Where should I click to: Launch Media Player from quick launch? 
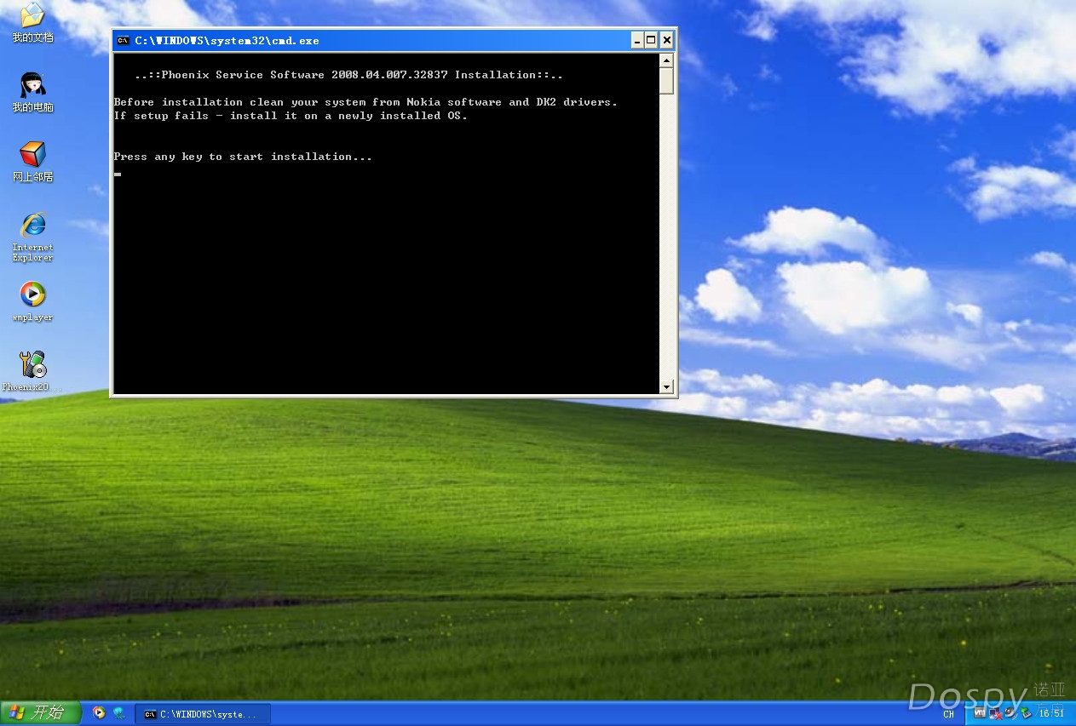coord(99,713)
